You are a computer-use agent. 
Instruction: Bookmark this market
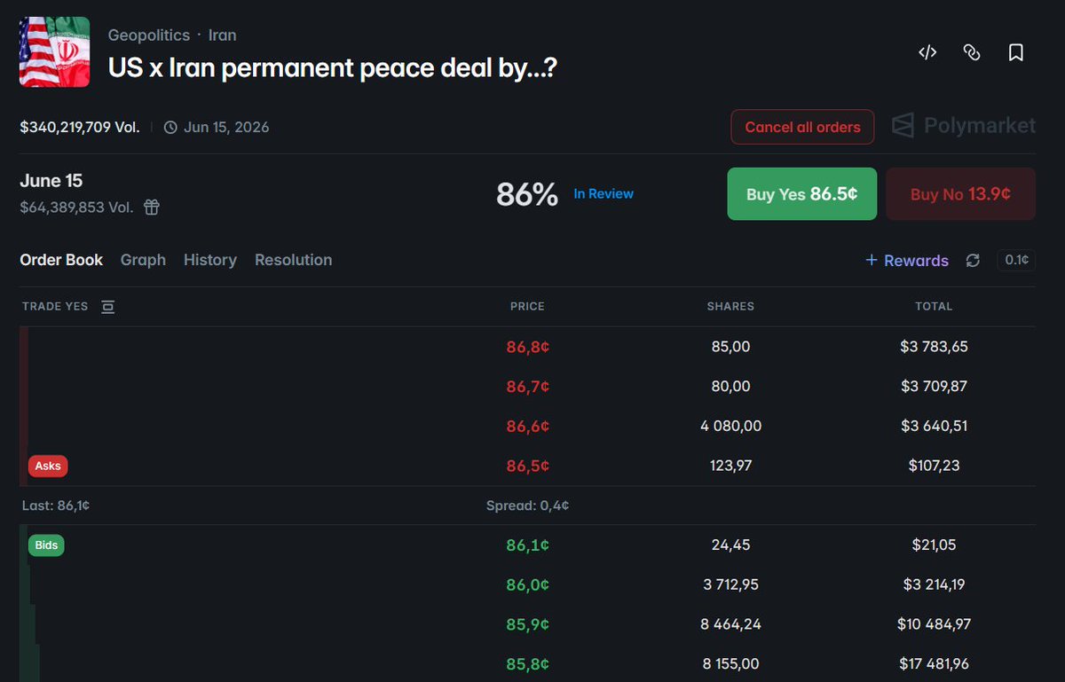(x=1016, y=52)
